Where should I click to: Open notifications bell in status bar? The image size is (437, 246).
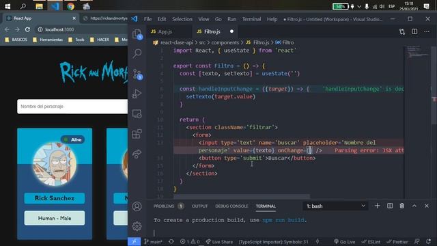[x=429, y=241]
